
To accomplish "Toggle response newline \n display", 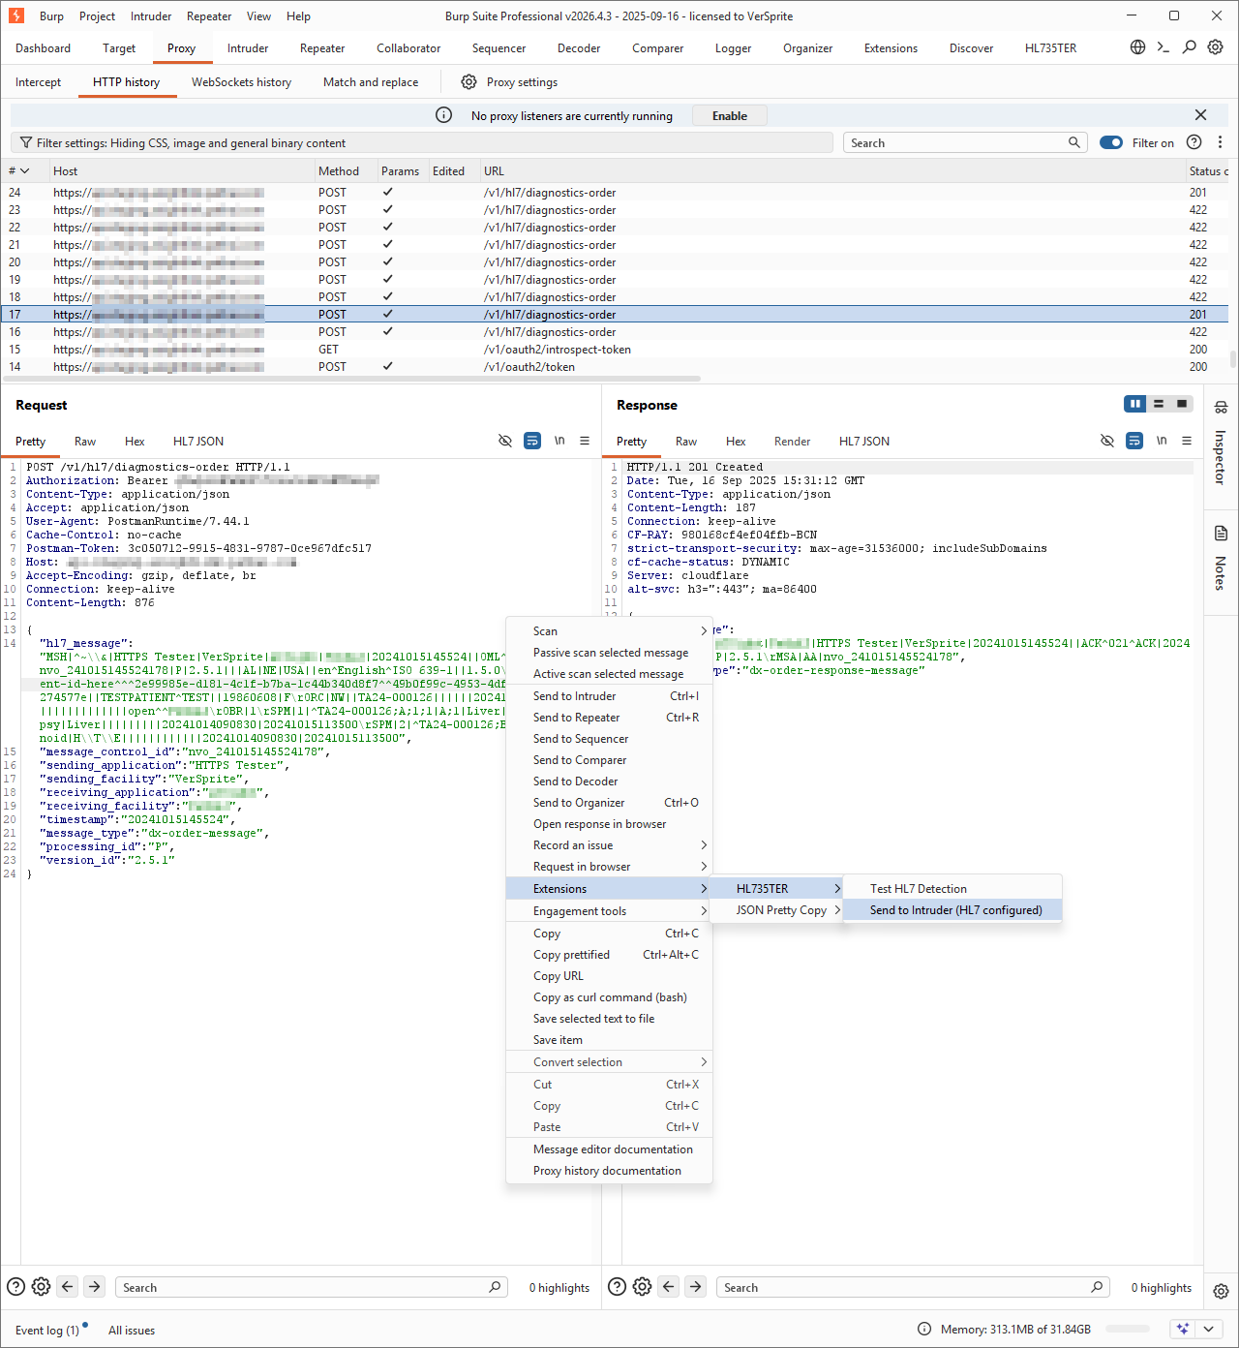I will 1162,441.
